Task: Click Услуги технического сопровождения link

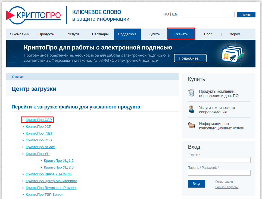Action: coord(217,110)
